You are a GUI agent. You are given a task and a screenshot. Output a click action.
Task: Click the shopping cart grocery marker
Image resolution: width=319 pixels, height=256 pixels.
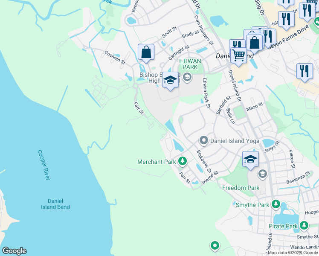239,56
